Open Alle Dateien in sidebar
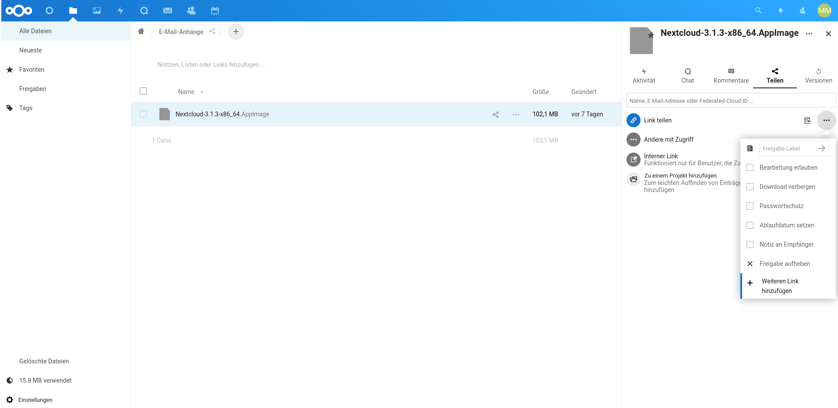Screen dimensions: 838x408 point(66,31)
